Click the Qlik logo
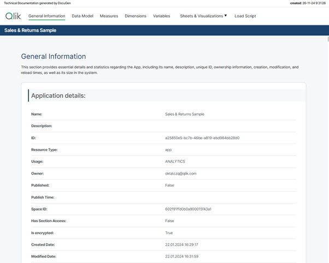Screen dimensions: 329x263 point(13,16)
